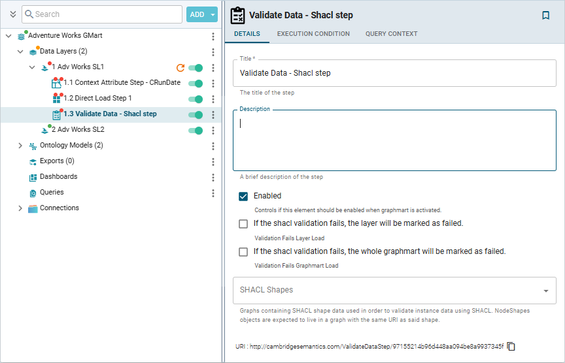Select Context Attribute Step - CRunDate item

click(x=118, y=83)
